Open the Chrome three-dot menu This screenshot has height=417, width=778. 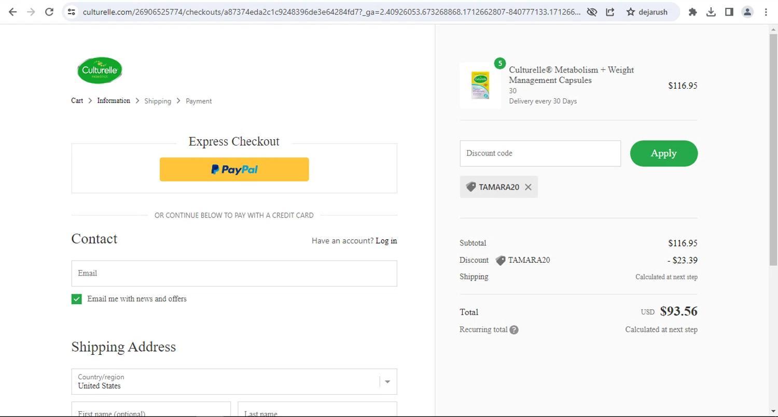click(x=766, y=11)
